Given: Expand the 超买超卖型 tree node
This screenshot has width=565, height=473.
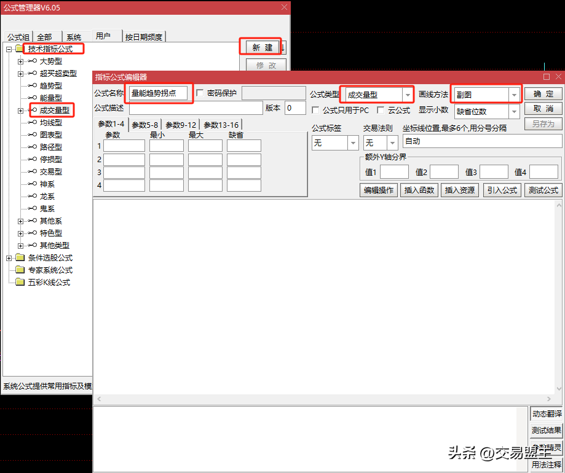Looking at the screenshot, I should pos(20,74).
